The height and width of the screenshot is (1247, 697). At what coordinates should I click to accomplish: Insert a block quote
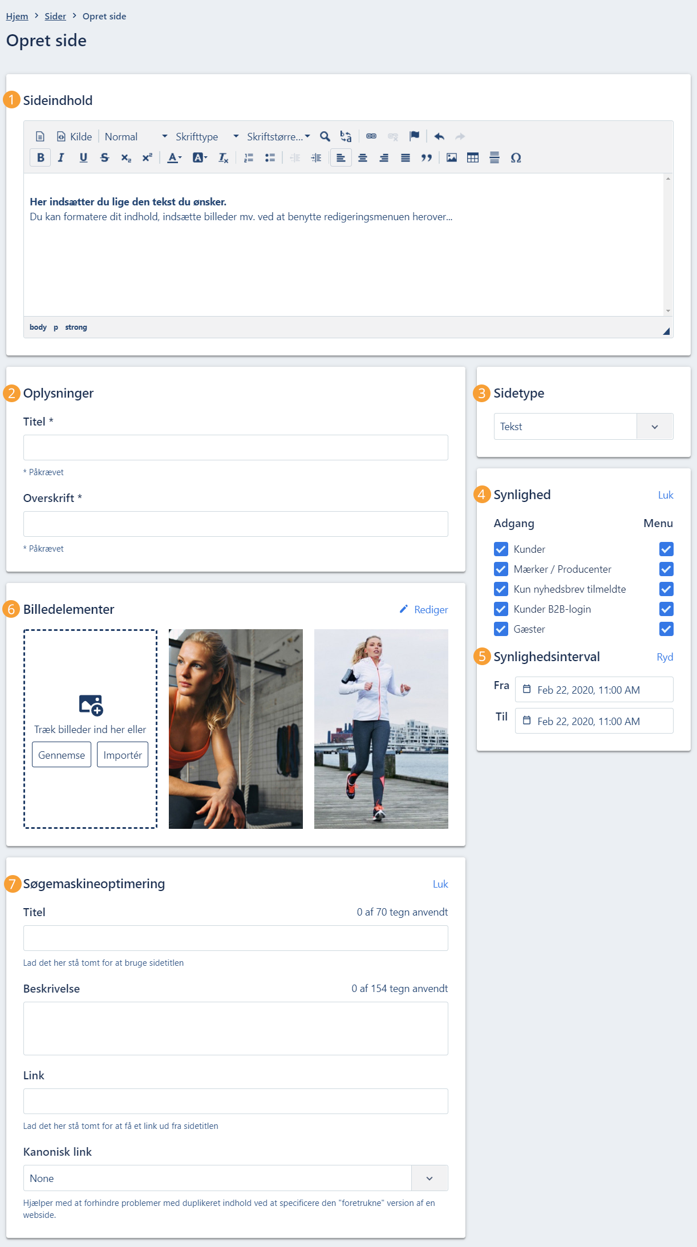pyautogui.click(x=427, y=158)
